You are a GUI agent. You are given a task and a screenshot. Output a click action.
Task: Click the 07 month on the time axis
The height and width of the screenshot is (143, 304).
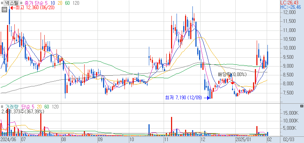[x=24, y=140]
